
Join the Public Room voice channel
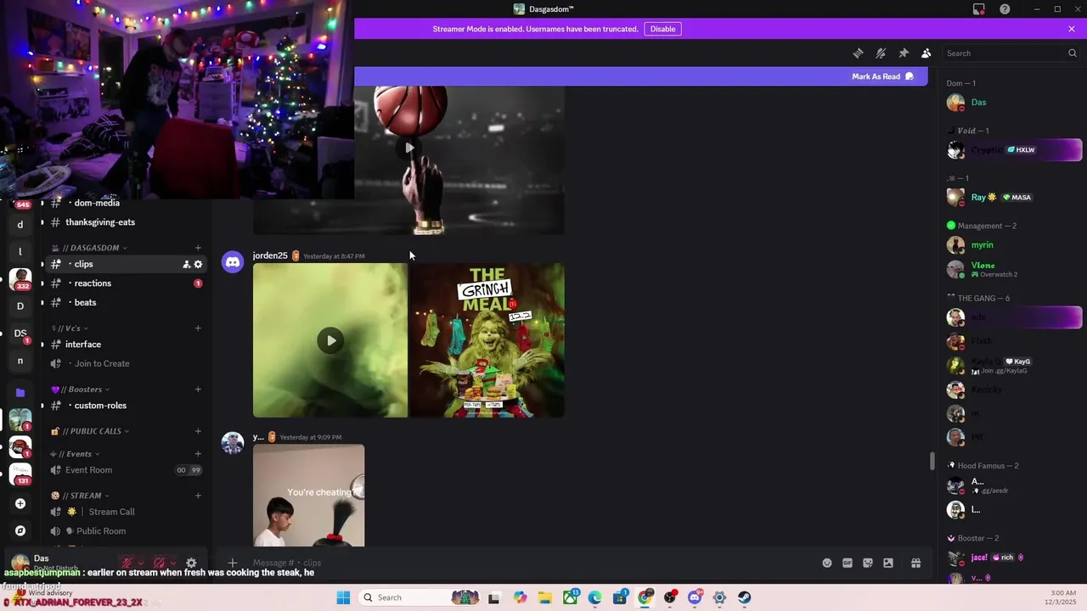click(101, 531)
